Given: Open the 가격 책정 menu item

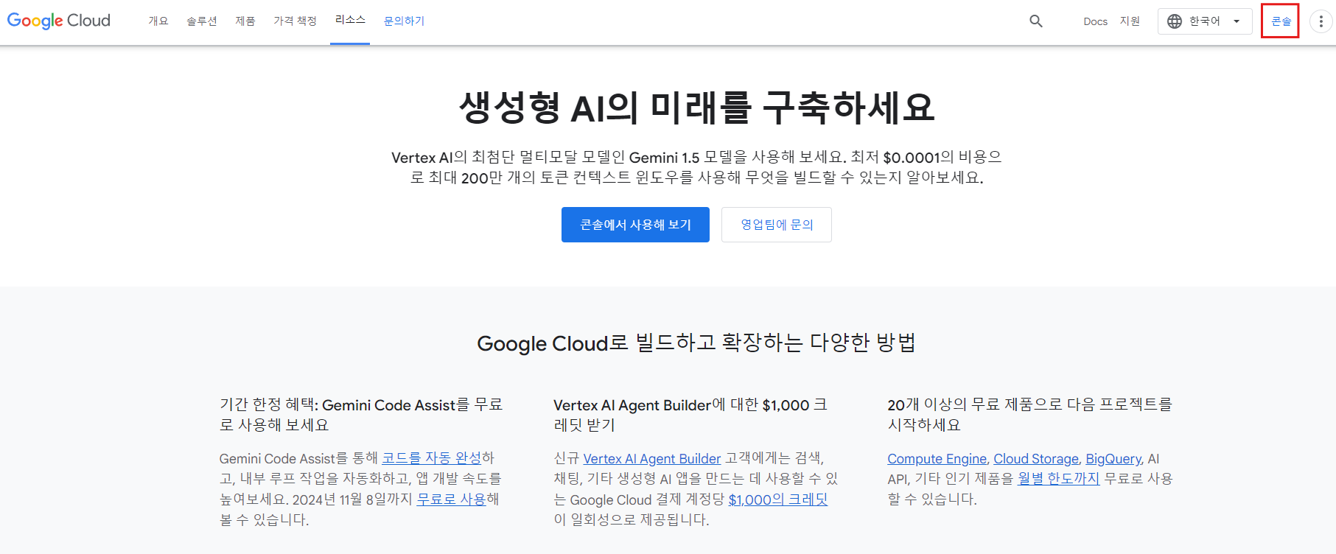Looking at the screenshot, I should (295, 21).
